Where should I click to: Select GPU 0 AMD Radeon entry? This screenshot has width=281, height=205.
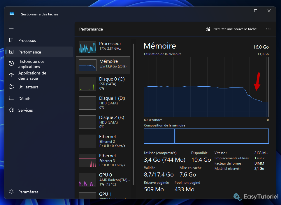(x=103, y=179)
